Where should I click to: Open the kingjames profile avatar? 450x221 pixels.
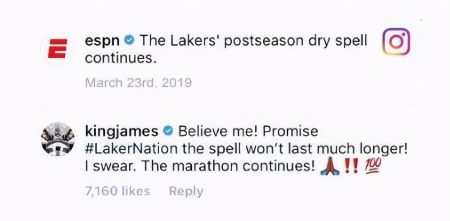[x=58, y=139]
